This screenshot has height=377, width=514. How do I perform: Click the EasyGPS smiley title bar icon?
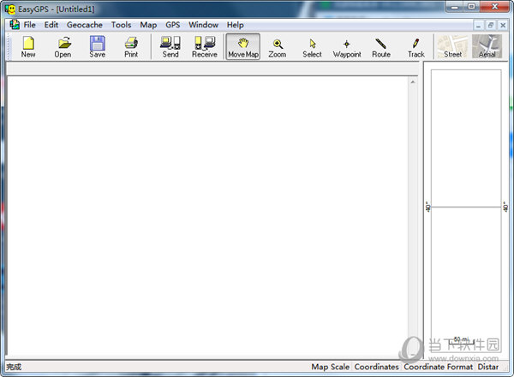coord(9,9)
